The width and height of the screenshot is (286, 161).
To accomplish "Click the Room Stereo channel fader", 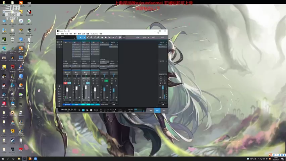I will click(x=104, y=90).
